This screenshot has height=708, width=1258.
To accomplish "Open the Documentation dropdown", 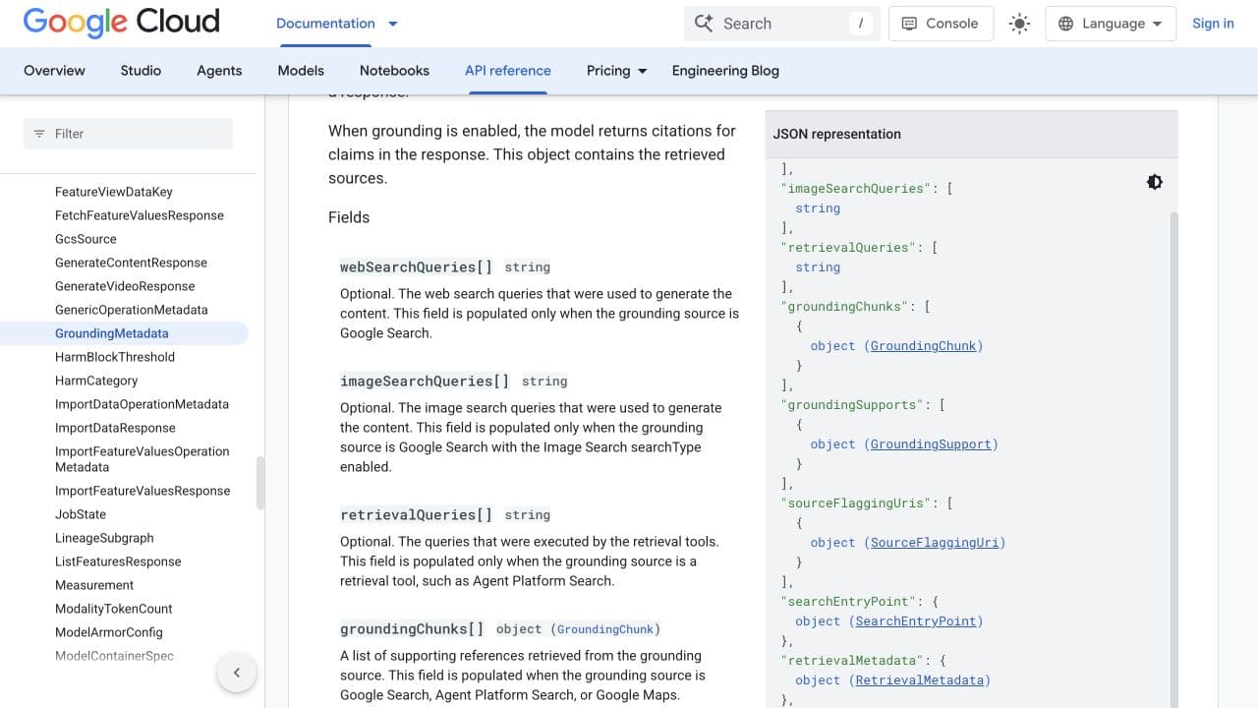I will pyautogui.click(x=336, y=24).
